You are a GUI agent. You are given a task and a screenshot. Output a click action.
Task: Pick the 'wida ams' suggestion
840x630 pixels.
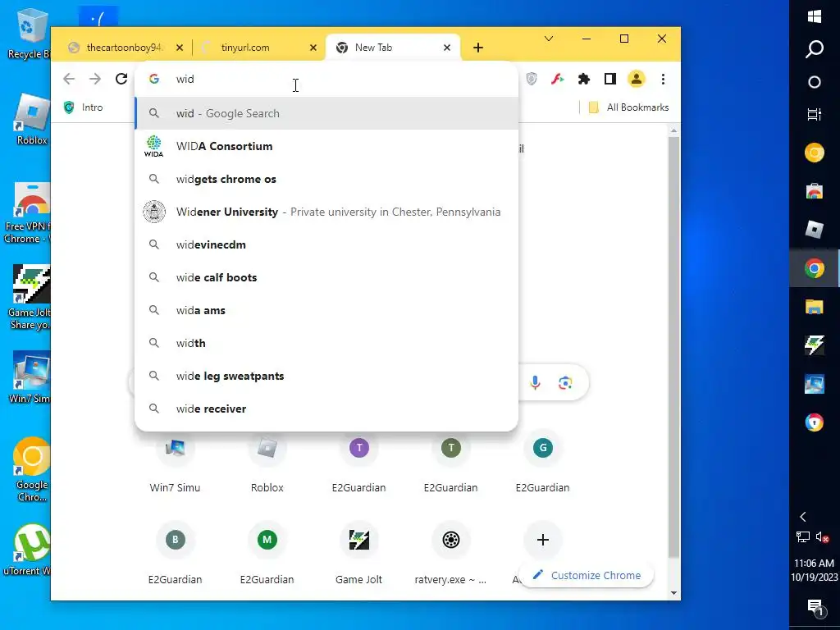(x=326, y=310)
